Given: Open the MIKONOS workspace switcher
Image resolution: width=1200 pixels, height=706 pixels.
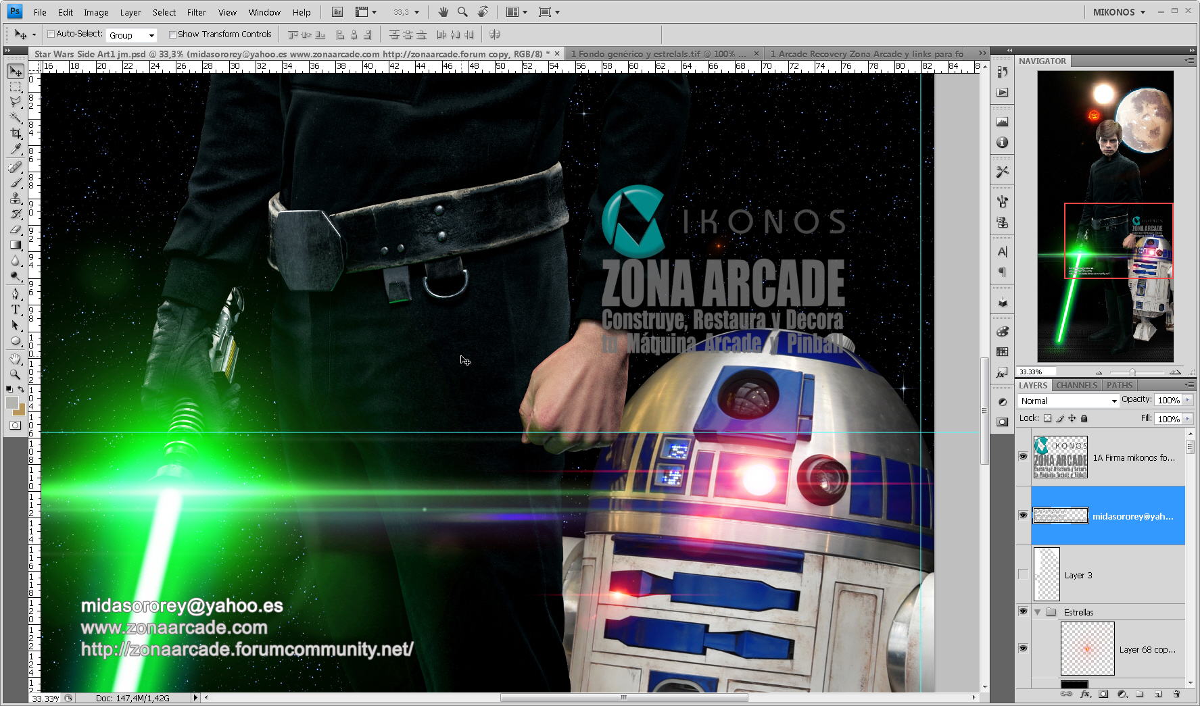Looking at the screenshot, I should tap(1119, 12).
